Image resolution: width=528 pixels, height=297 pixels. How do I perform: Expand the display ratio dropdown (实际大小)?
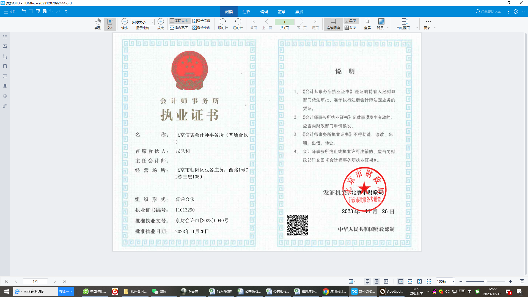click(153, 22)
